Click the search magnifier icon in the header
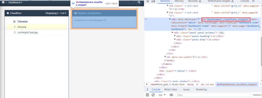Viewport: 262px width, 98px height. click(x=139, y=3)
